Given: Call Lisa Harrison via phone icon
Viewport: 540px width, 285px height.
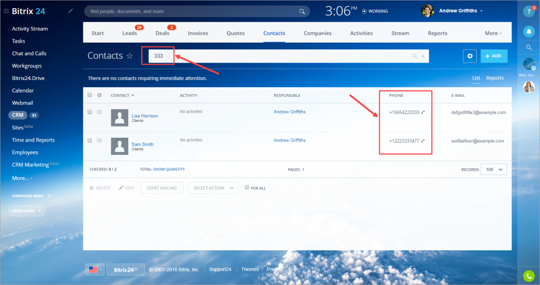Looking at the screenshot, I should coord(423,113).
